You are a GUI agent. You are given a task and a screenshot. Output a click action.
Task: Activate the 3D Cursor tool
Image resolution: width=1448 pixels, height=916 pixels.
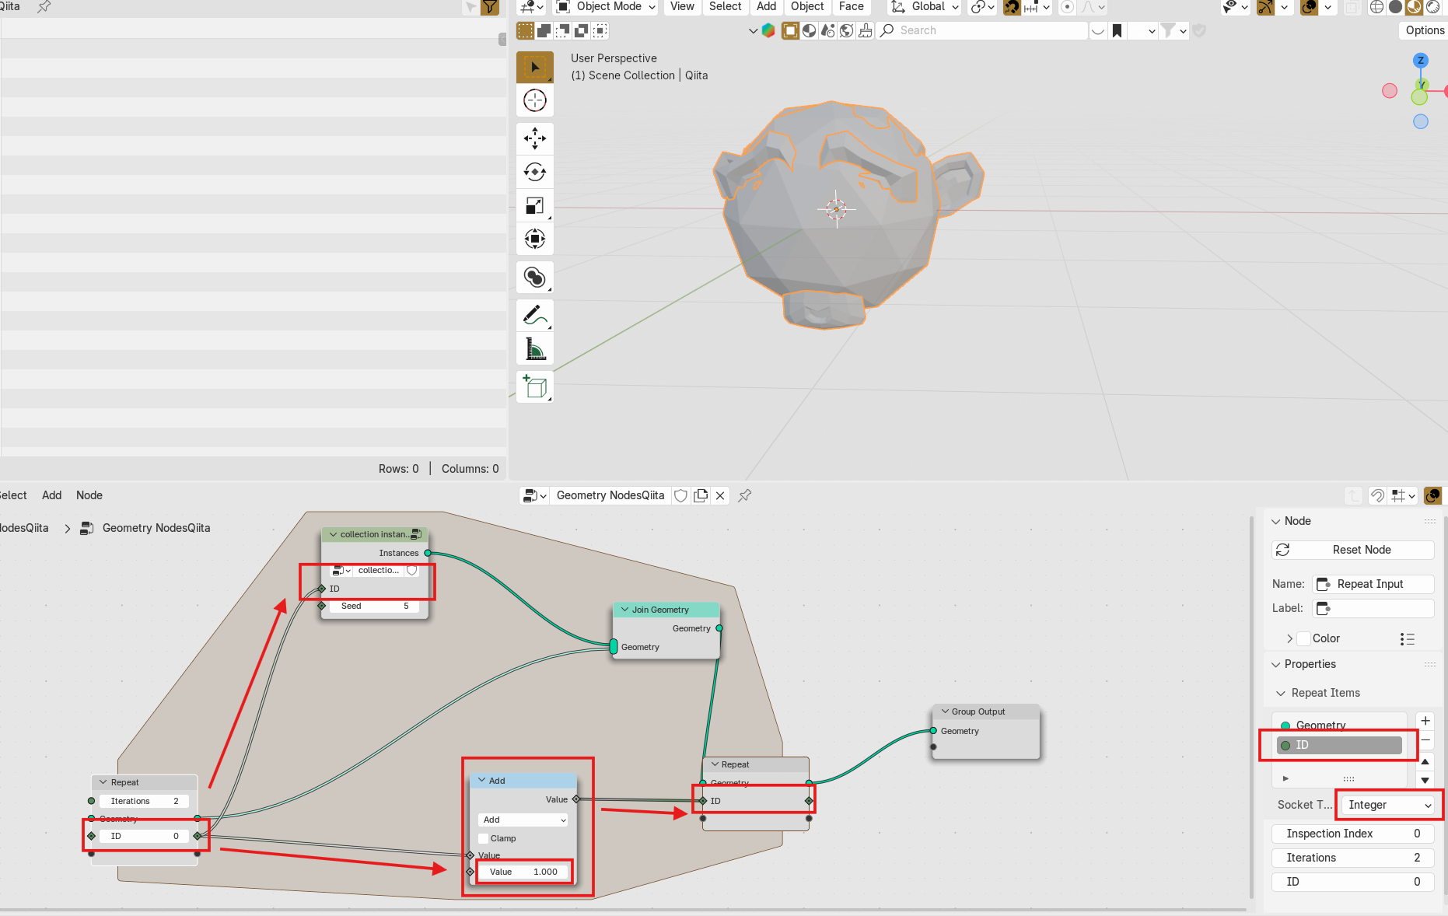535,101
